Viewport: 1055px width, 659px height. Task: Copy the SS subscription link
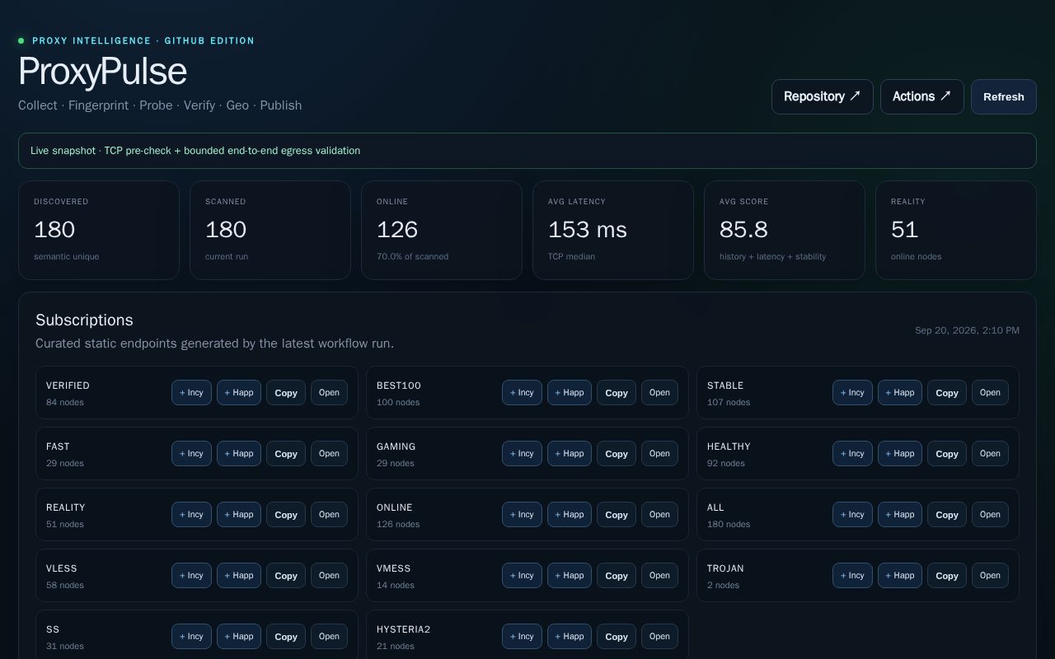point(286,637)
